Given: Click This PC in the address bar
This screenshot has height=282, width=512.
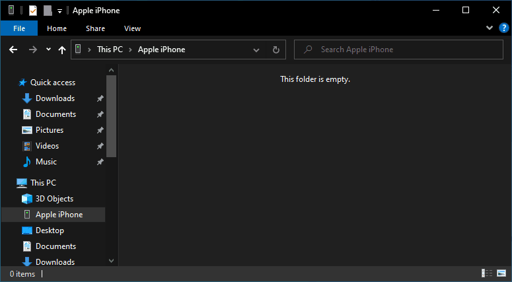Looking at the screenshot, I should (x=110, y=50).
